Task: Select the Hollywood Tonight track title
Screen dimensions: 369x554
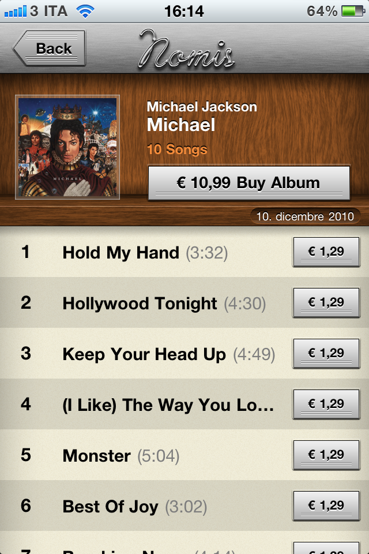Action: point(140,304)
